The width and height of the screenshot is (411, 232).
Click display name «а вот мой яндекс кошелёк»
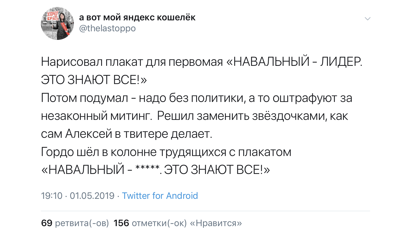(137, 17)
